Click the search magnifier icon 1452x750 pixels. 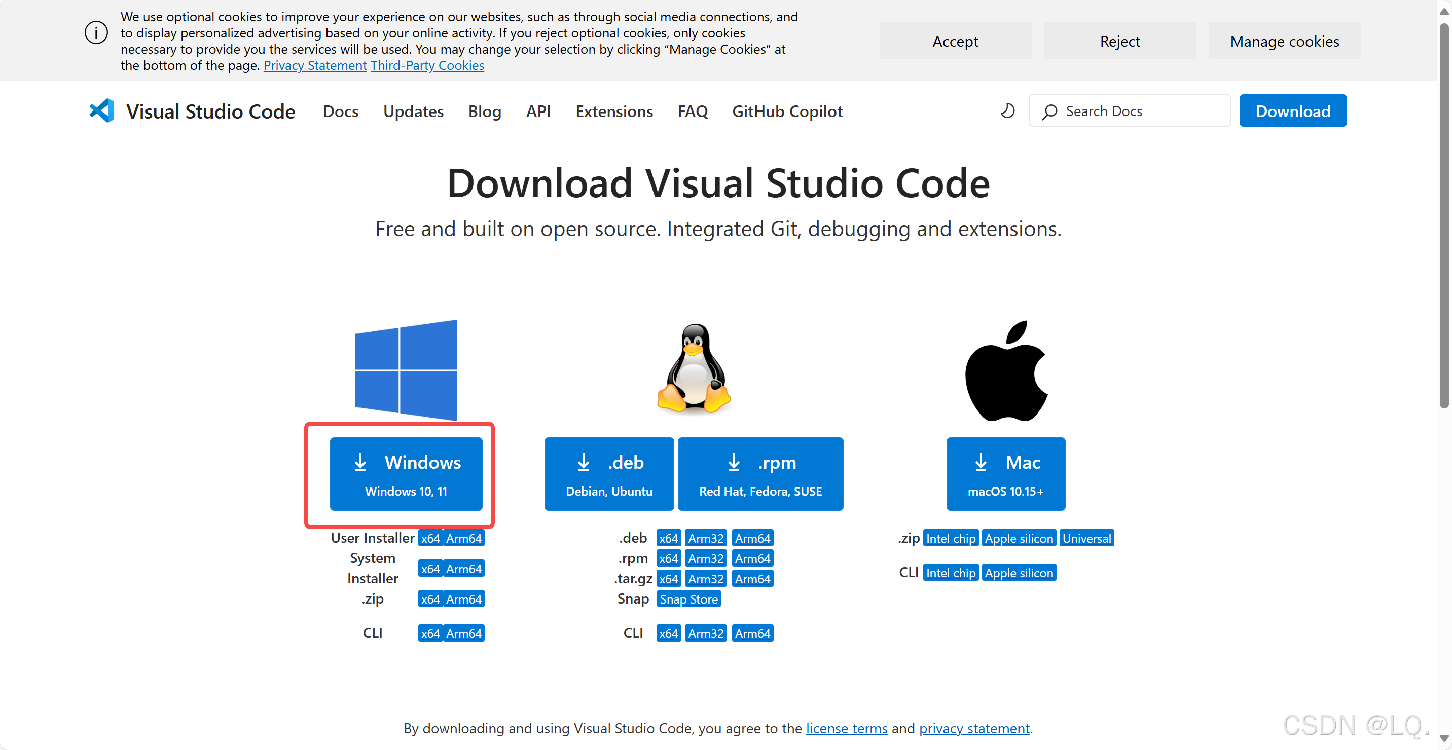point(1049,111)
